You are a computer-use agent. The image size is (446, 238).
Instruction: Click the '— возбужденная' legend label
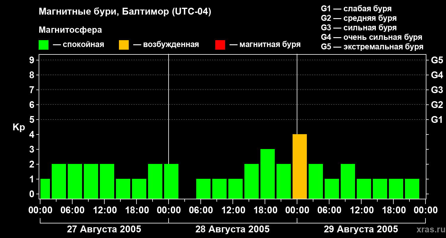coord(166,45)
